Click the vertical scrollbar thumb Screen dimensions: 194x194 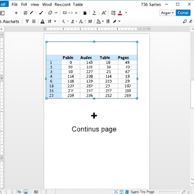tap(192, 94)
